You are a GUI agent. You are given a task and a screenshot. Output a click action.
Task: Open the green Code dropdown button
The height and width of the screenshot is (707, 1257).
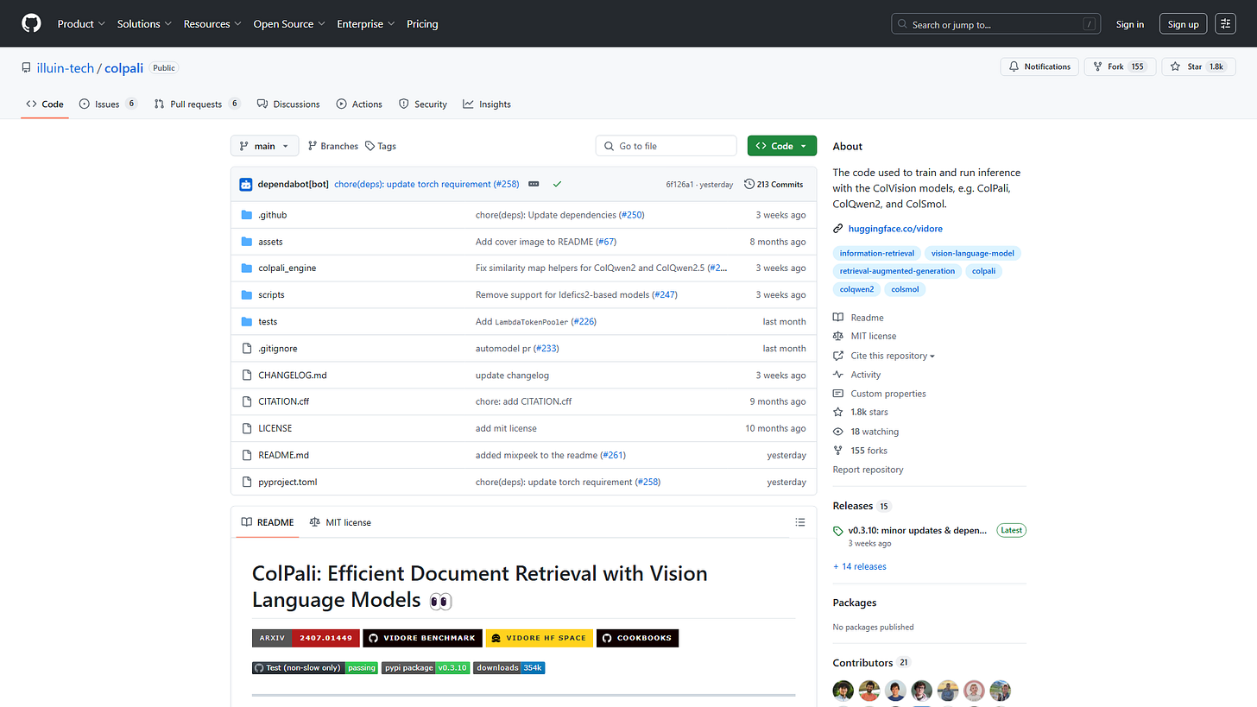[x=782, y=146]
